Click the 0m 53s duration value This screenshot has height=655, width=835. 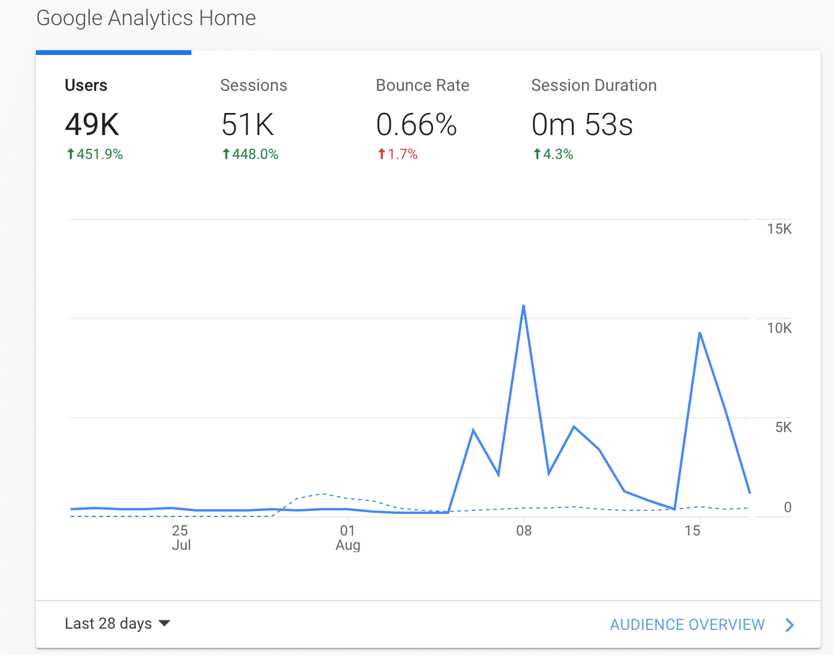pyautogui.click(x=582, y=124)
